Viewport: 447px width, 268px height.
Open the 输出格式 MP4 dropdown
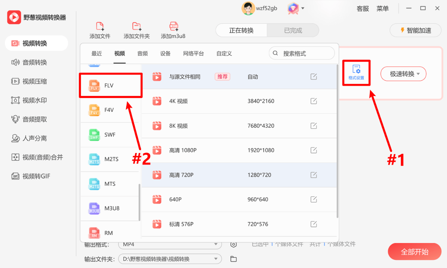tap(170, 244)
